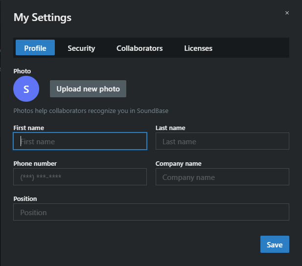Click the Upload new photo button
Screen dimensions: 302x266
click(x=88, y=89)
